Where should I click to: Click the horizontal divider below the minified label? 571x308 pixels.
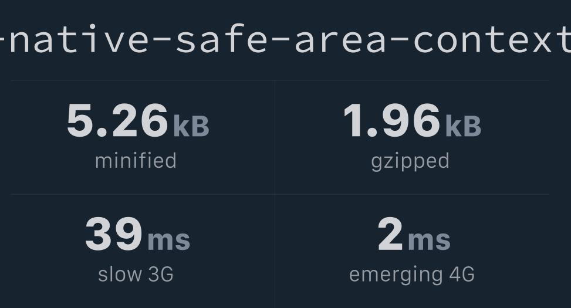pyautogui.click(x=141, y=194)
